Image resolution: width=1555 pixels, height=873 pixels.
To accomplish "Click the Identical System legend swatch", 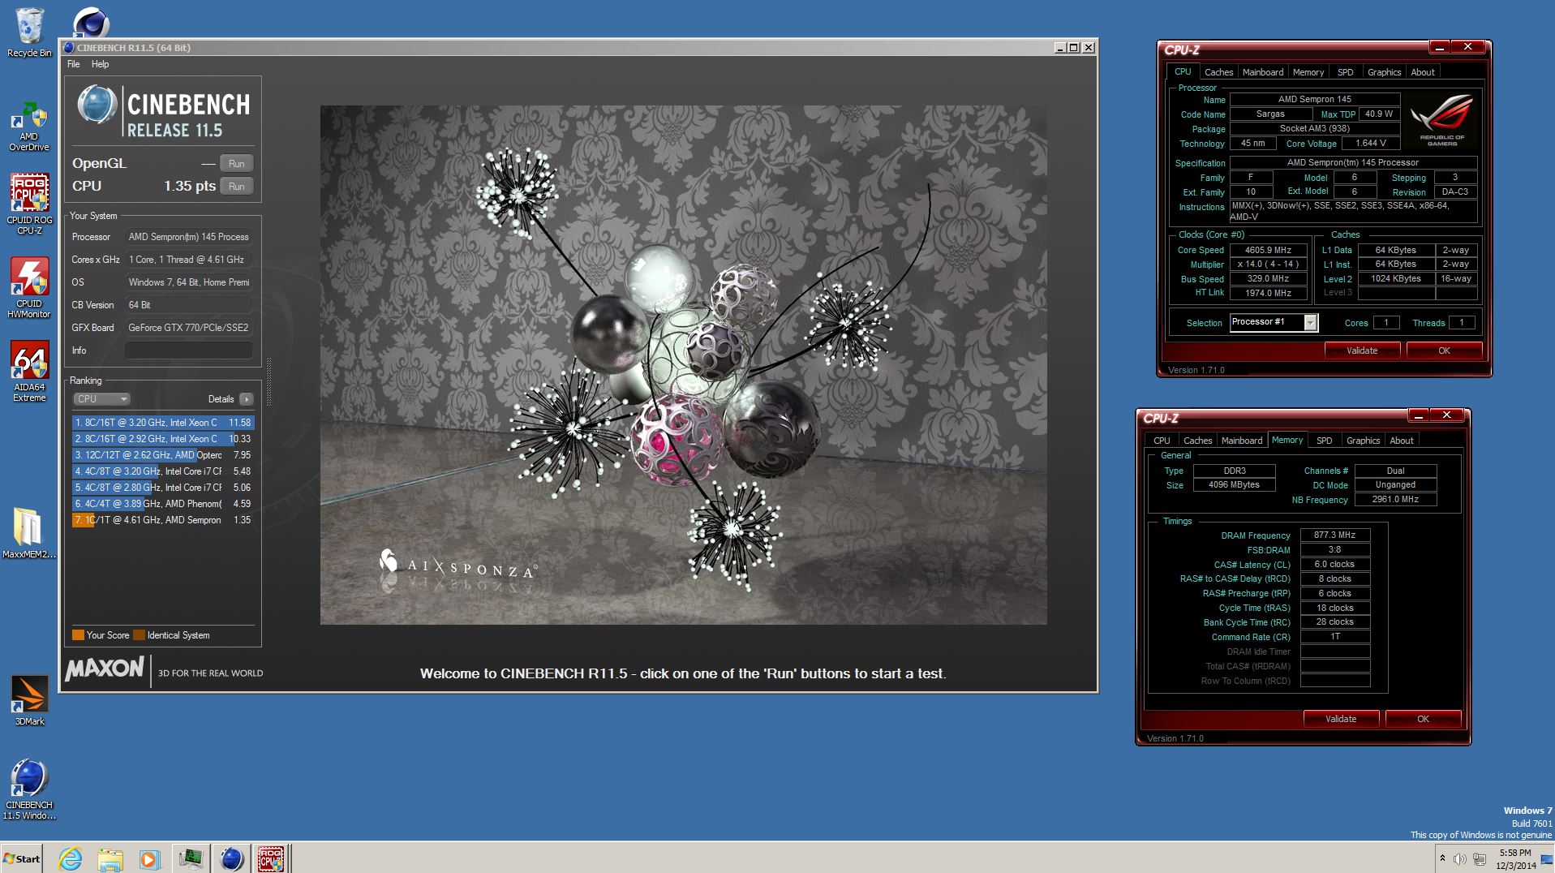I will click(x=139, y=635).
